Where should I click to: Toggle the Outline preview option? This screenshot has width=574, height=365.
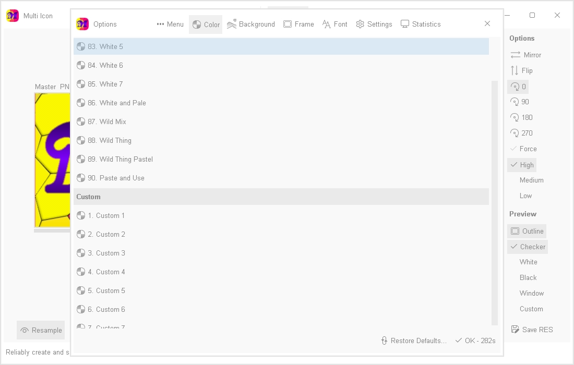click(x=527, y=231)
